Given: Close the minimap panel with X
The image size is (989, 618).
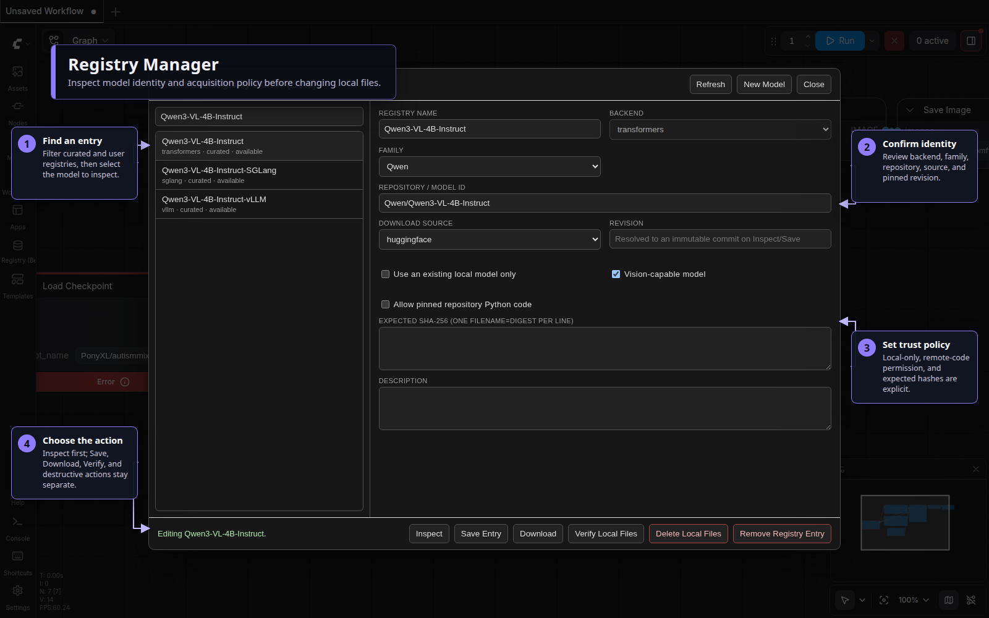Looking at the screenshot, I should [x=976, y=469].
